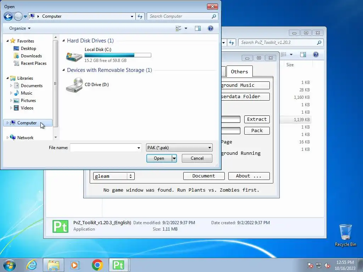Open Recent Places from Favorites
Image resolution: width=363 pixels, height=272 pixels.
(33, 63)
